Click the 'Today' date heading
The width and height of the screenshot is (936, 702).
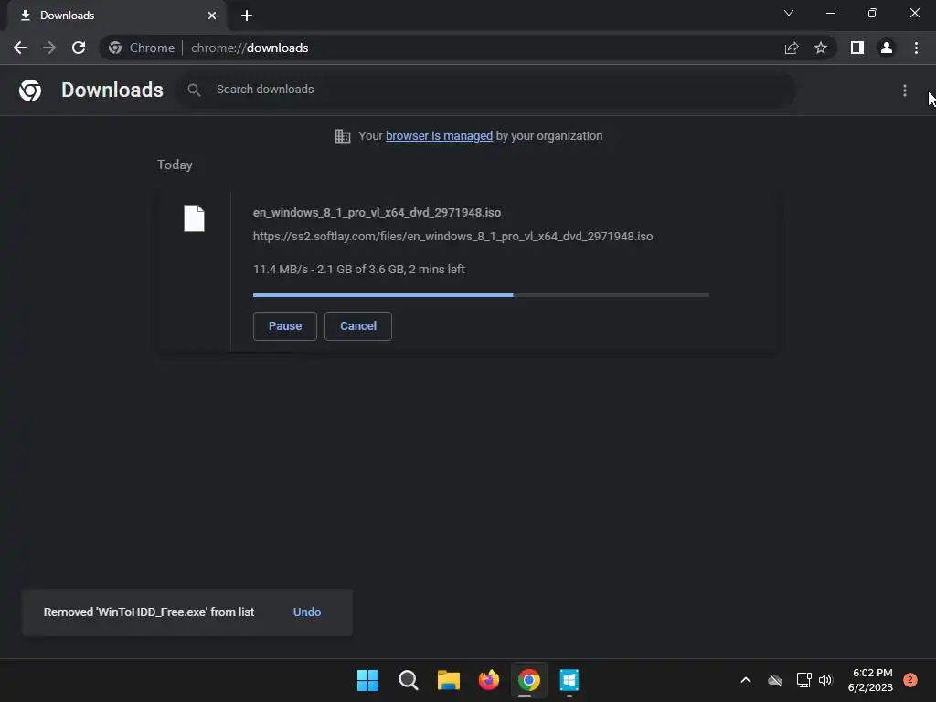[x=175, y=165]
